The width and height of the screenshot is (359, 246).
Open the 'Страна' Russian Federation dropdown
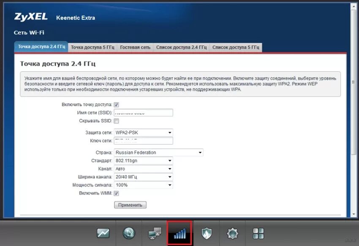pyautogui.click(x=158, y=152)
